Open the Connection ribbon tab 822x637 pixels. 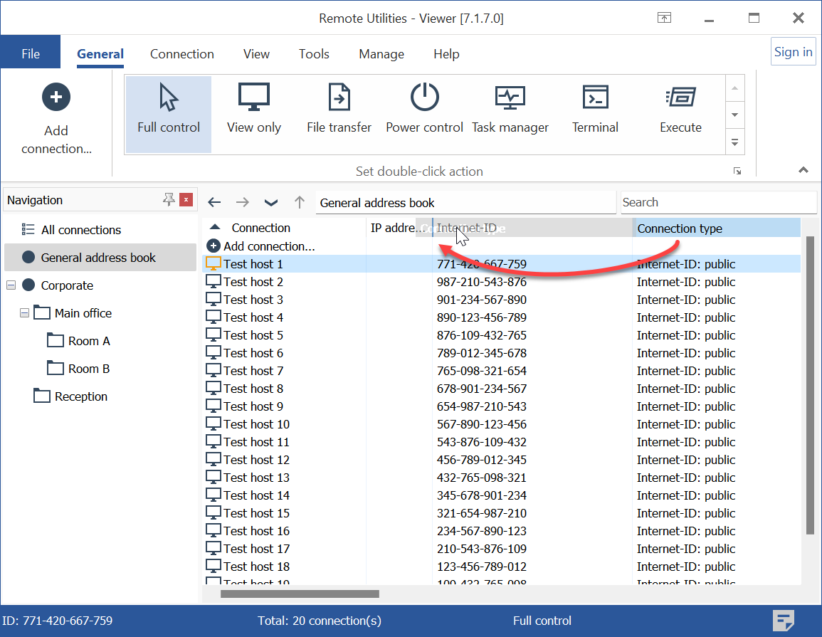tap(181, 54)
